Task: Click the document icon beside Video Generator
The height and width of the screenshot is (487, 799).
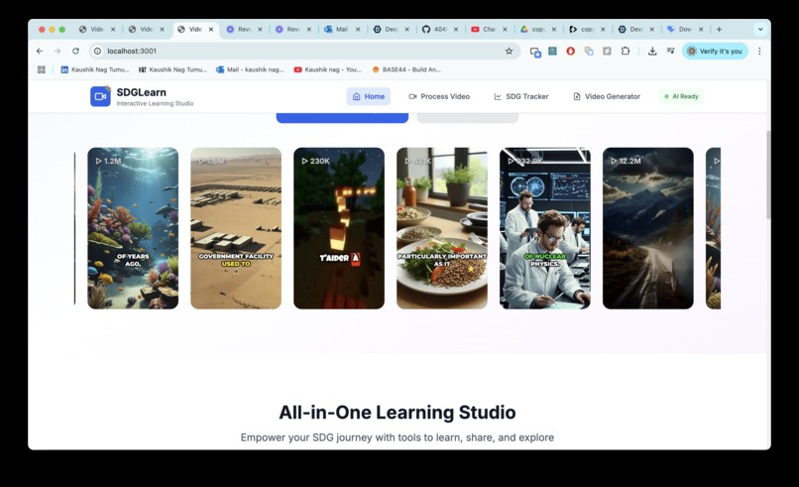Action: 577,96
